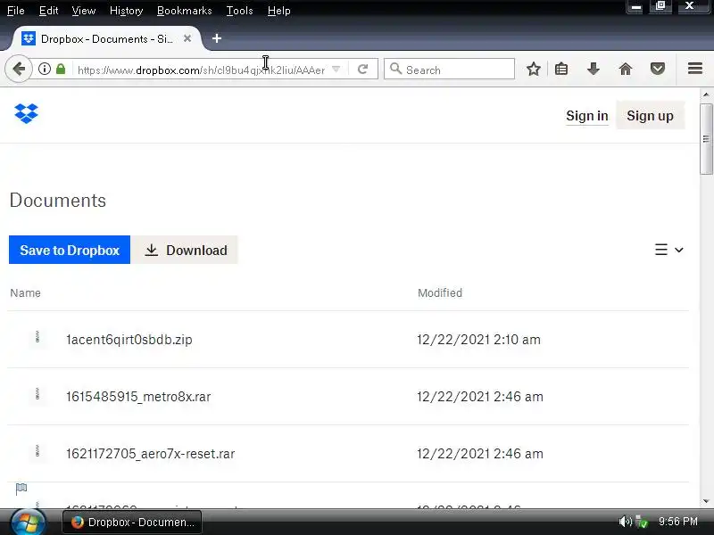Click the Download button
This screenshot has height=535, width=714.
186,250
